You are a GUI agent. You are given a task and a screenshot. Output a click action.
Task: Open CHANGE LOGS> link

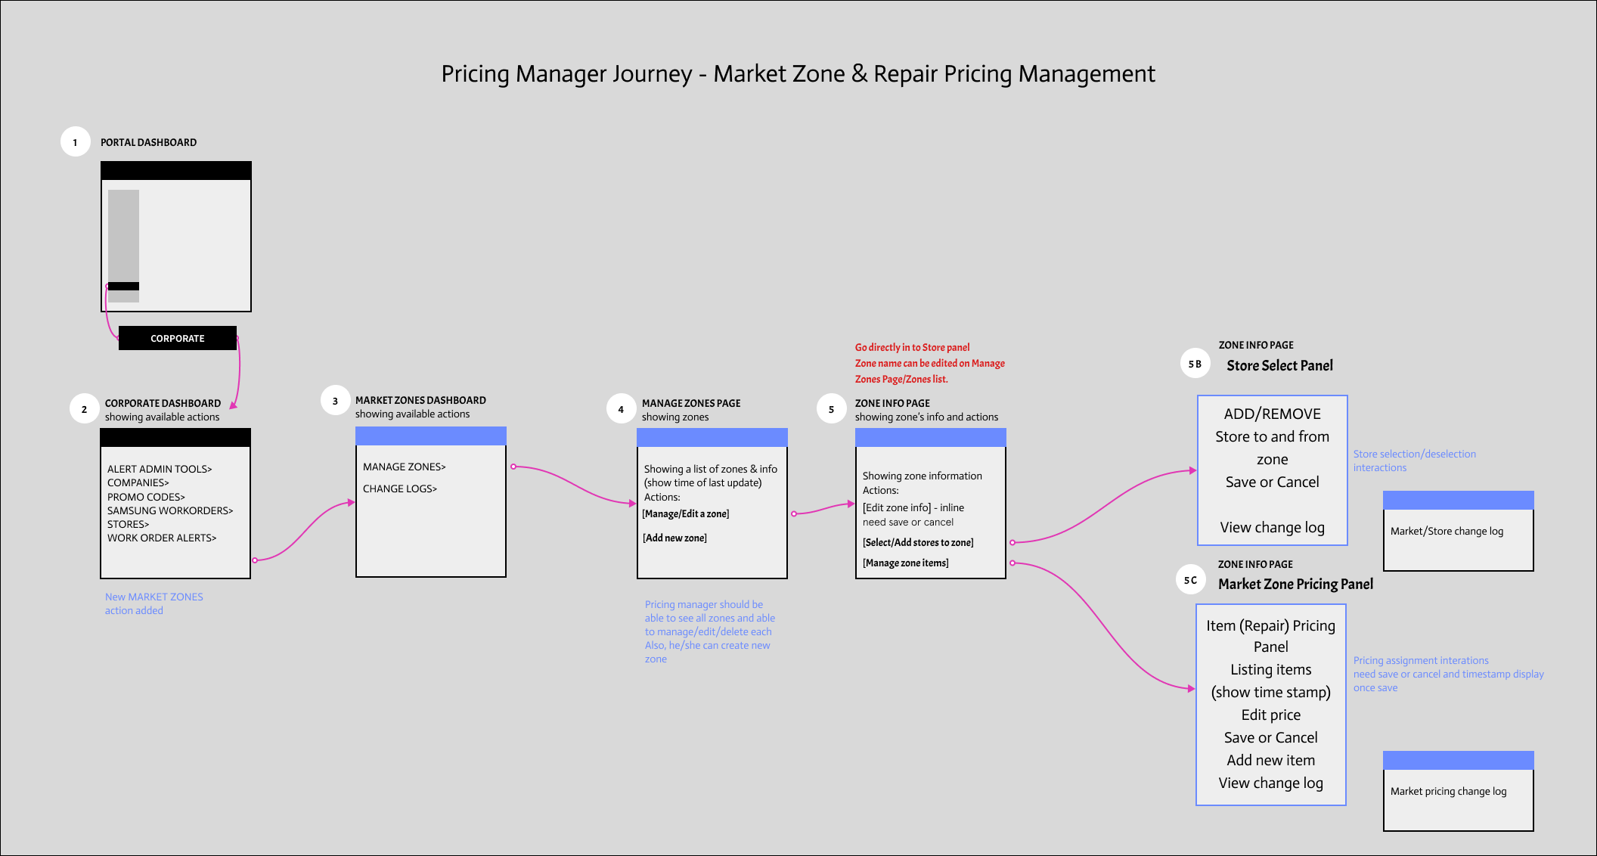point(400,488)
